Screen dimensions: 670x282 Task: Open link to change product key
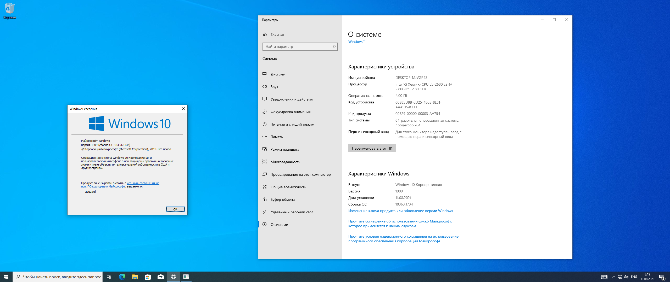tap(400, 211)
